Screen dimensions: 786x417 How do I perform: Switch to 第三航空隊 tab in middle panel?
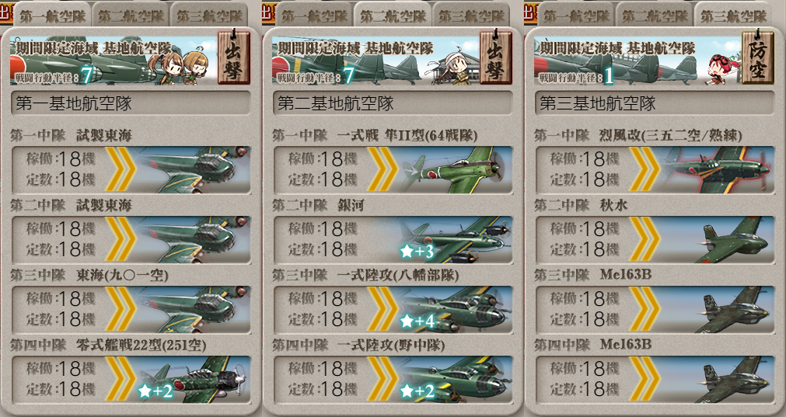click(x=471, y=16)
